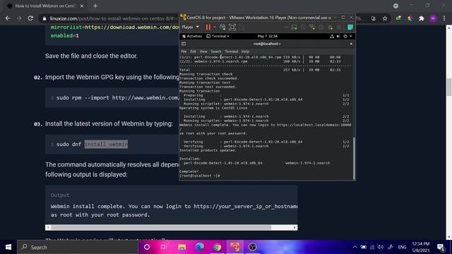Open Task View from the taskbar
The width and height of the screenshot is (452, 254).
pyautogui.click(x=164, y=247)
